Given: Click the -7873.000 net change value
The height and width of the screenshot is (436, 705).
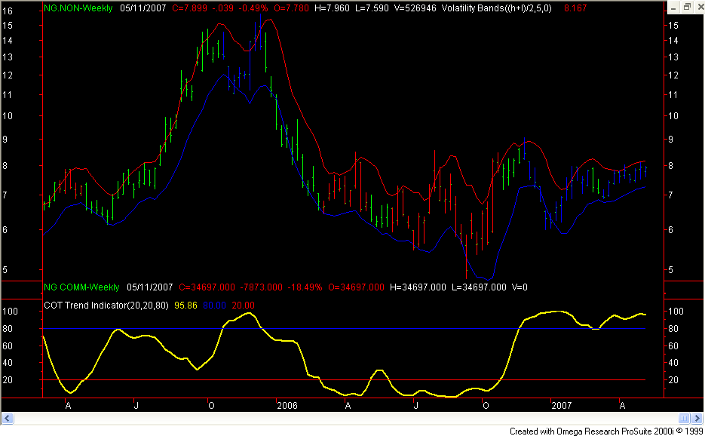Looking at the screenshot, I should (x=261, y=287).
